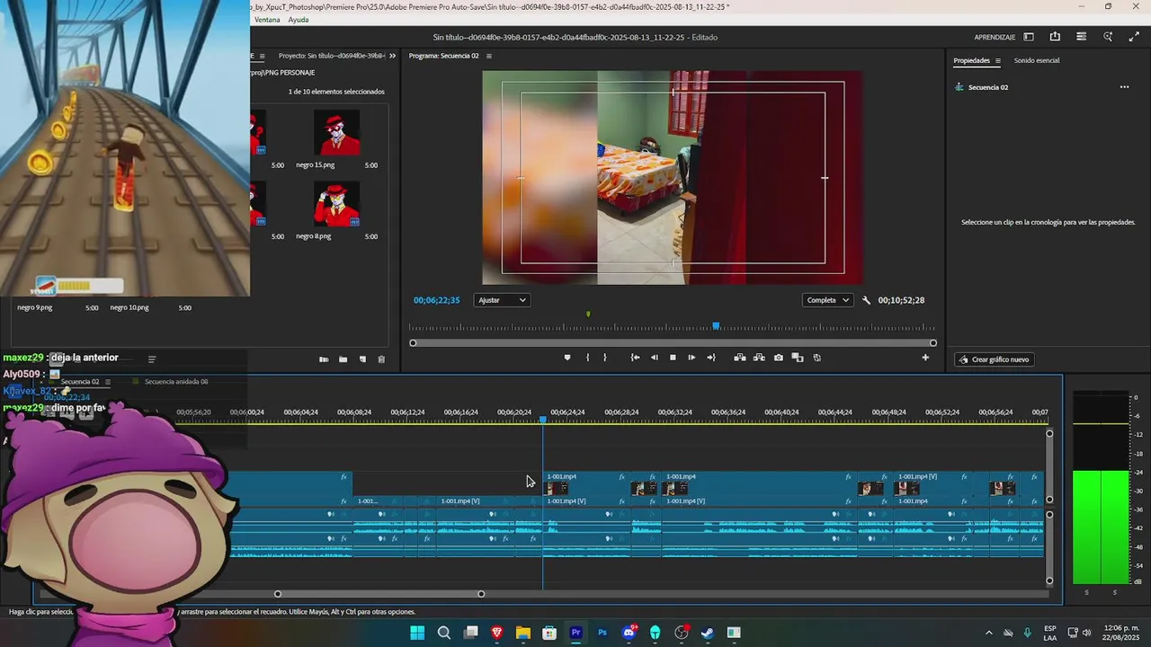Select the Proyecto: Sin título panel tab
The height and width of the screenshot is (647, 1151).
331,56
